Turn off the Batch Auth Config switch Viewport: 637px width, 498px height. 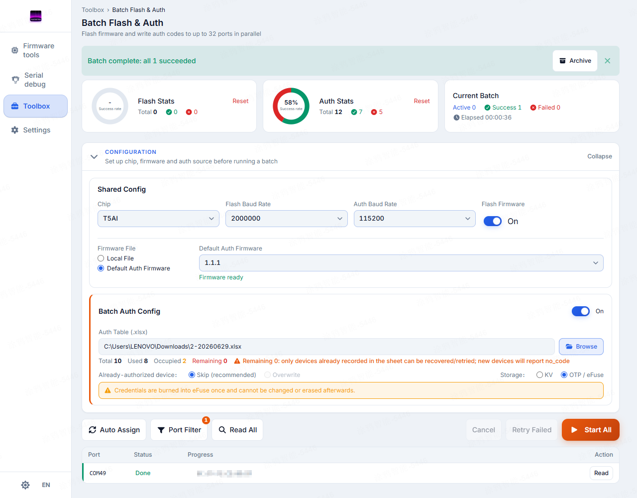click(x=581, y=311)
